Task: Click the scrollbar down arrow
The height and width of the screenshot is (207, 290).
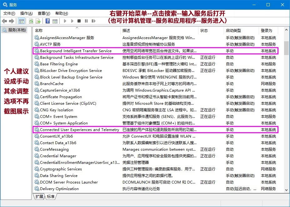Action: click(x=286, y=190)
